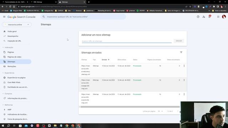Open the Windows Start menu
This screenshot has height=128, width=228.
3,126
